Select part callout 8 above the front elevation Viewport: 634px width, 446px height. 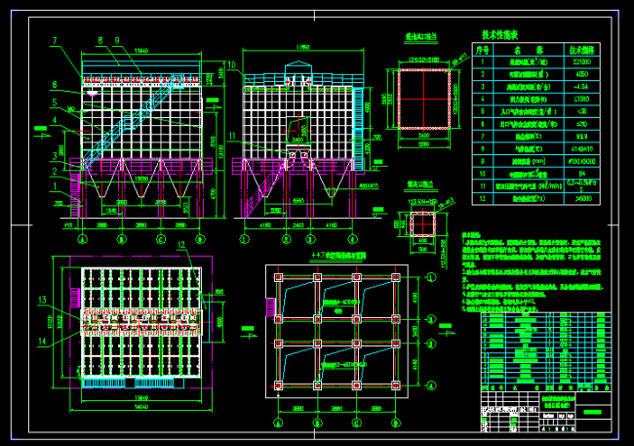click(x=100, y=40)
